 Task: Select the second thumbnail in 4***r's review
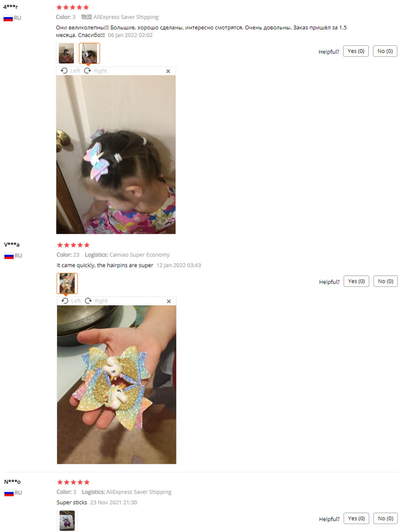89,53
